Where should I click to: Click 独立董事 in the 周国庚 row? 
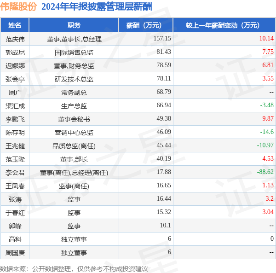tap(74, 253)
